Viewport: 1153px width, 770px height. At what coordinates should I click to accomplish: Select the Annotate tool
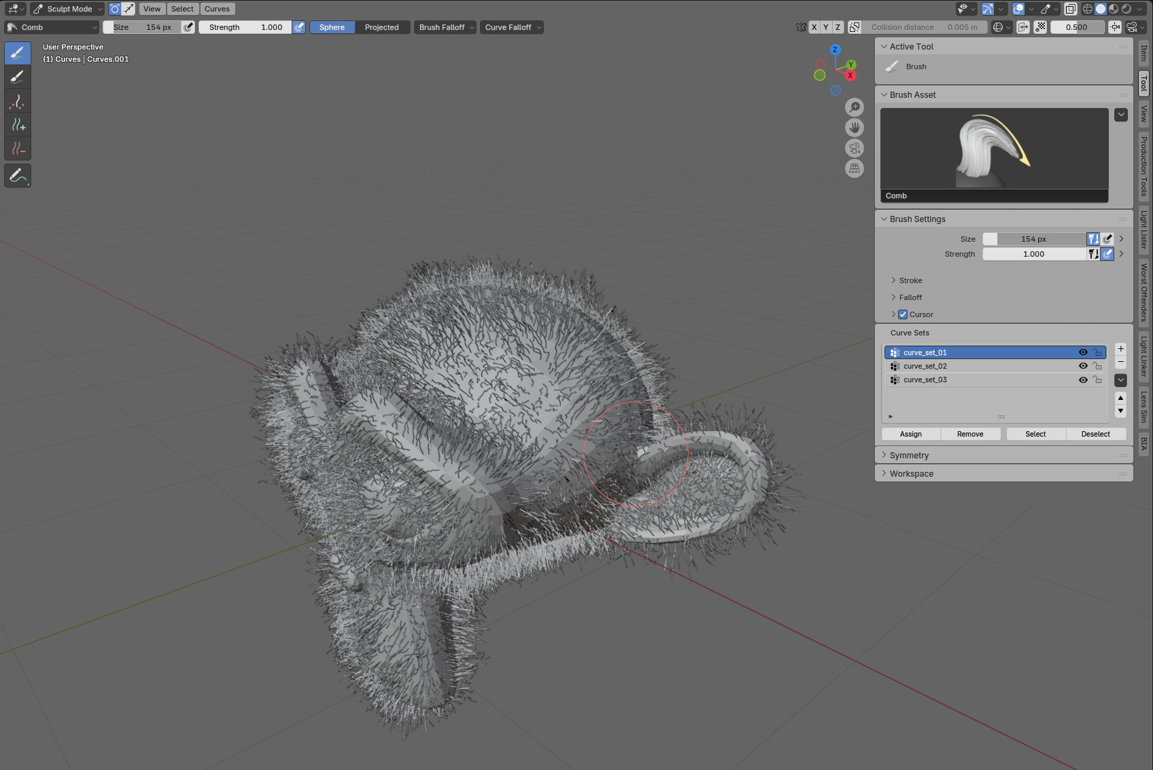tap(18, 176)
